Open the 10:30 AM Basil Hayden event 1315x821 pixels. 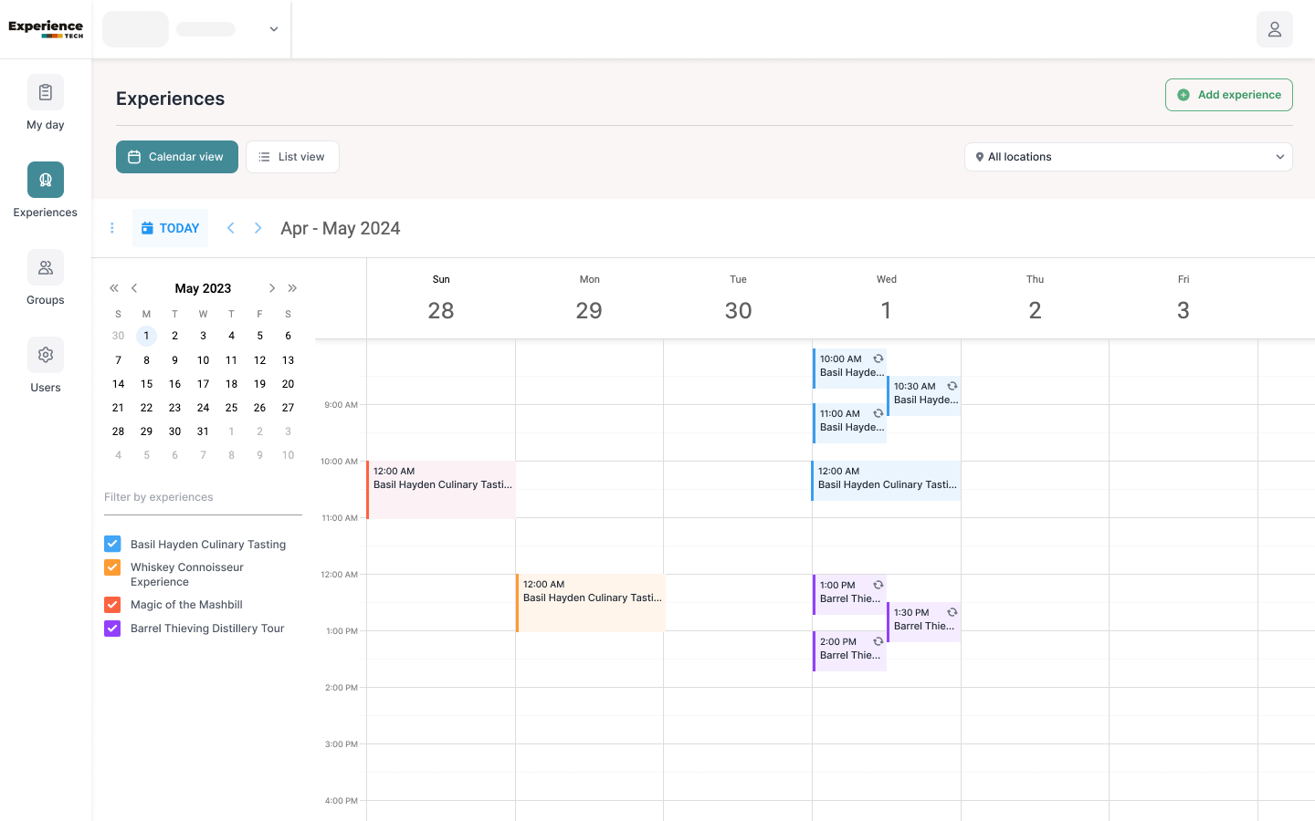coord(923,396)
